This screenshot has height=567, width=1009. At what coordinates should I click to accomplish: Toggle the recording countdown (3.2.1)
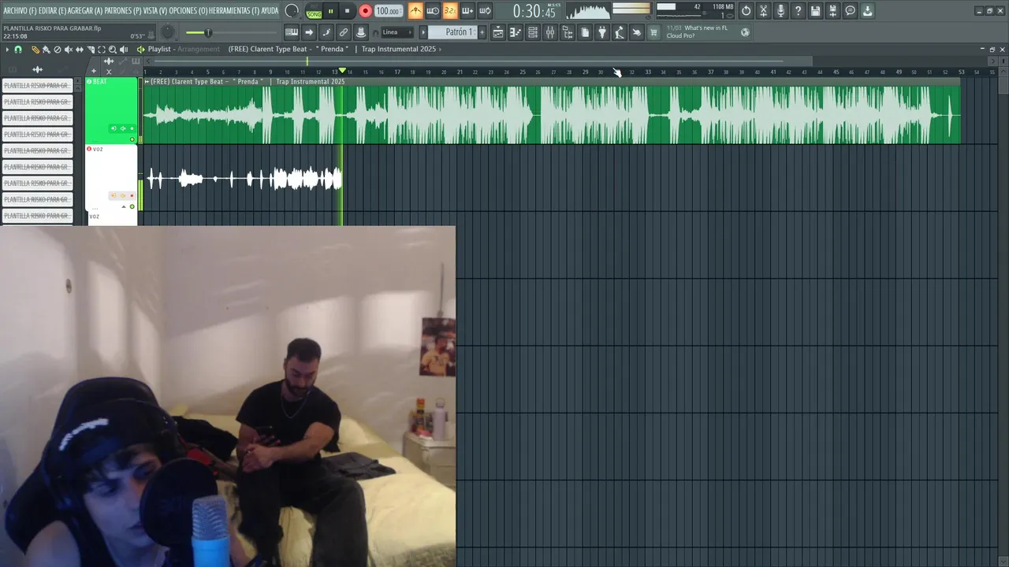tap(449, 11)
